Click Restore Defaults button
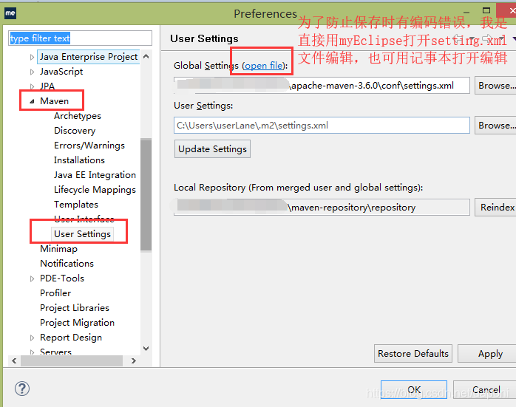This screenshot has height=407, width=516. click(x=413, y=353)
